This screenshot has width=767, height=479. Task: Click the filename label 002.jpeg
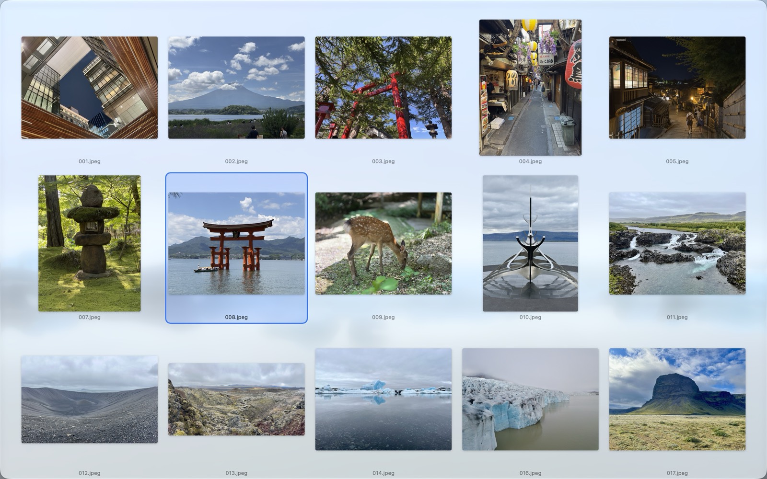pos(236,161)
